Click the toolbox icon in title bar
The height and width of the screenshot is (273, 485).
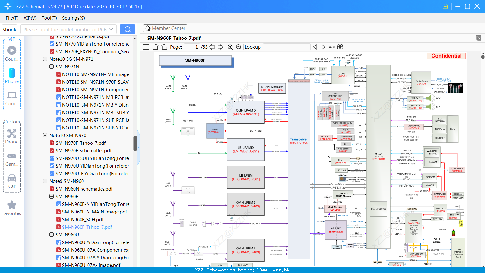click(445, 6)
